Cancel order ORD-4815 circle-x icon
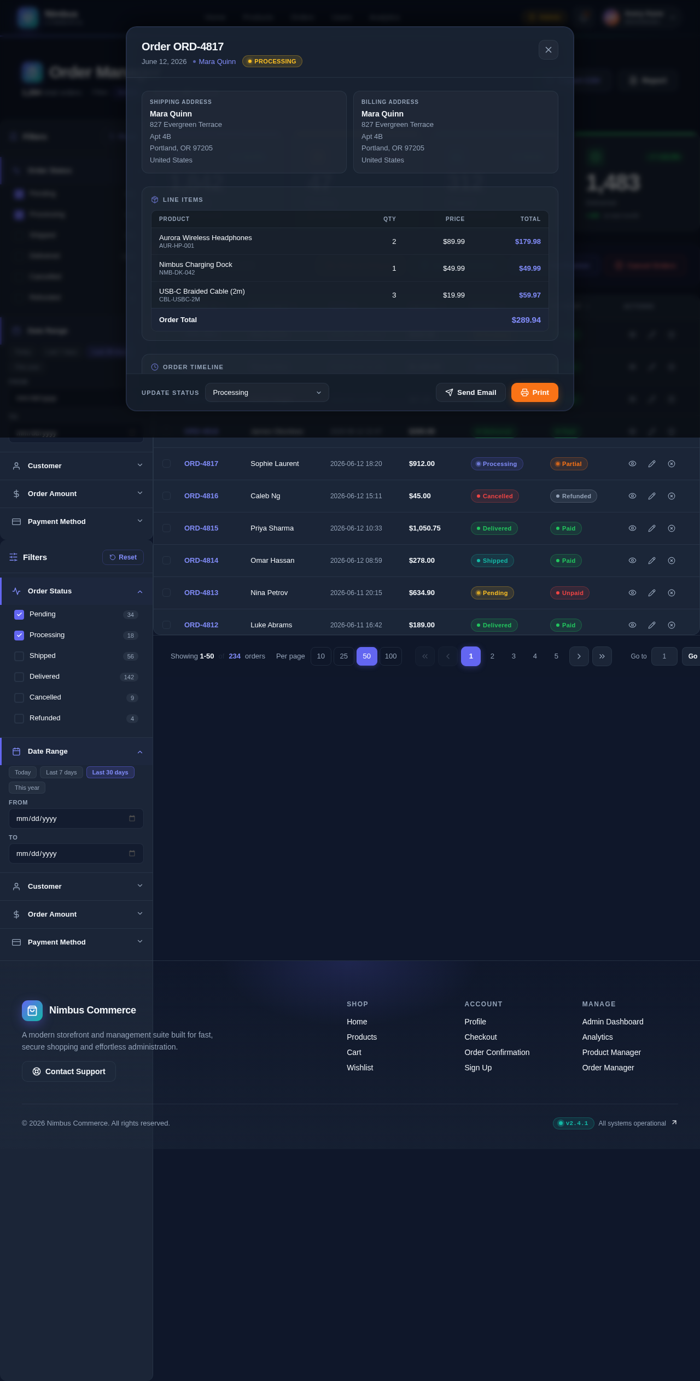Image resolution: width=700 pixels, height=1381 pixels. (672, 528)
